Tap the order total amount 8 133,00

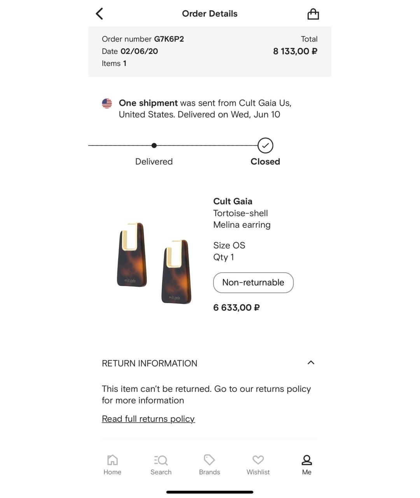[x=295, y=51]
